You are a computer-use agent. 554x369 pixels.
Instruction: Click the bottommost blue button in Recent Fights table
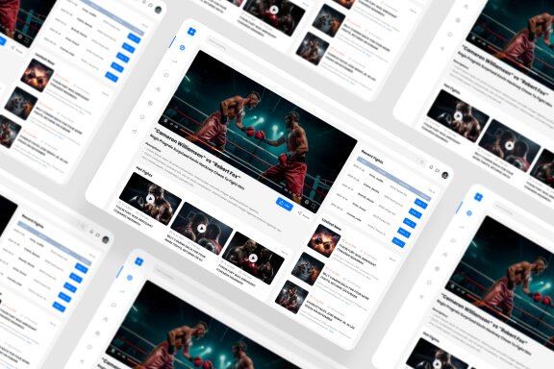[398, 242]
